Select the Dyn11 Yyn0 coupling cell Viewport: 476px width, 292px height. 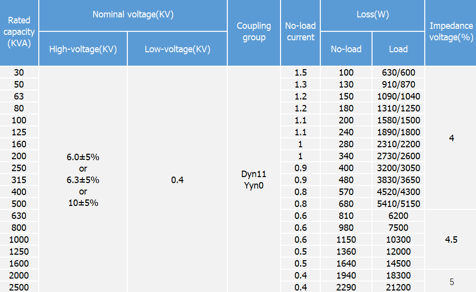click(254, 180)
